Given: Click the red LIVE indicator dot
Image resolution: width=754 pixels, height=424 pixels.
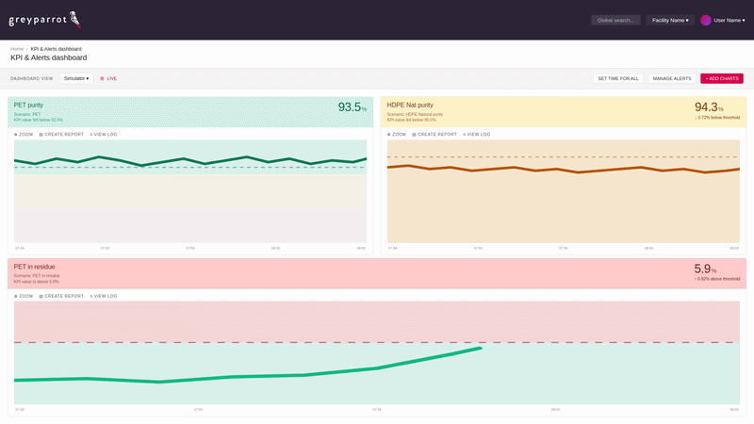Looking at the screenshot, I should (x=102, y=78).
